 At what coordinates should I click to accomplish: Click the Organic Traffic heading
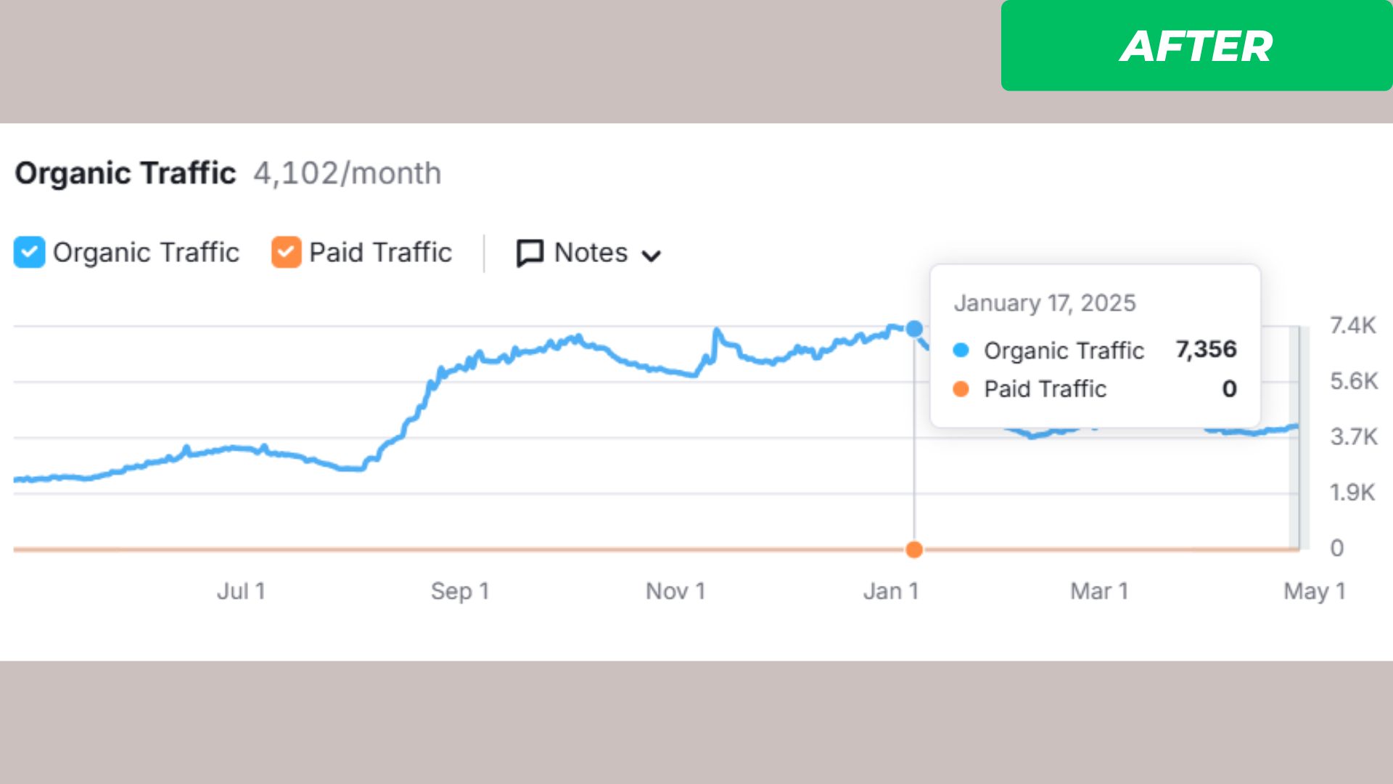(x=126, y=173)
